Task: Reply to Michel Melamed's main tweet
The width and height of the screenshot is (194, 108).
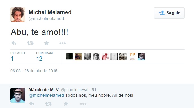Action: pyautogui.click(x=14, y=43)
